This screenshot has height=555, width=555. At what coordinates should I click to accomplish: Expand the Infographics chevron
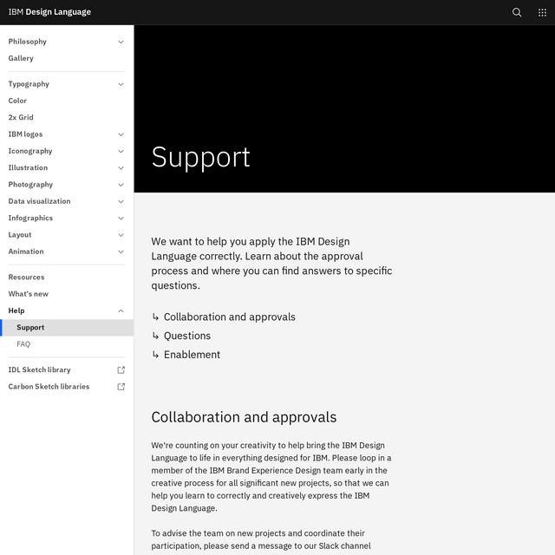[x=121, y=218]
